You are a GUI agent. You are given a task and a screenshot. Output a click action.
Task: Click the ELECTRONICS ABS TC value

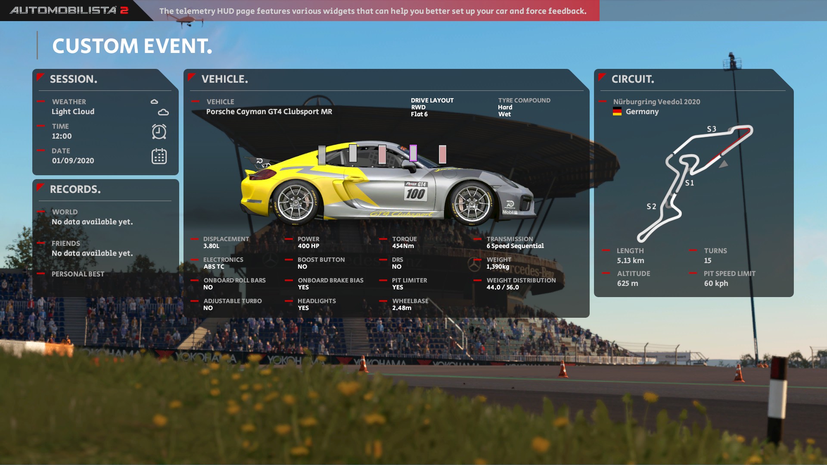[x=214, y=267]
